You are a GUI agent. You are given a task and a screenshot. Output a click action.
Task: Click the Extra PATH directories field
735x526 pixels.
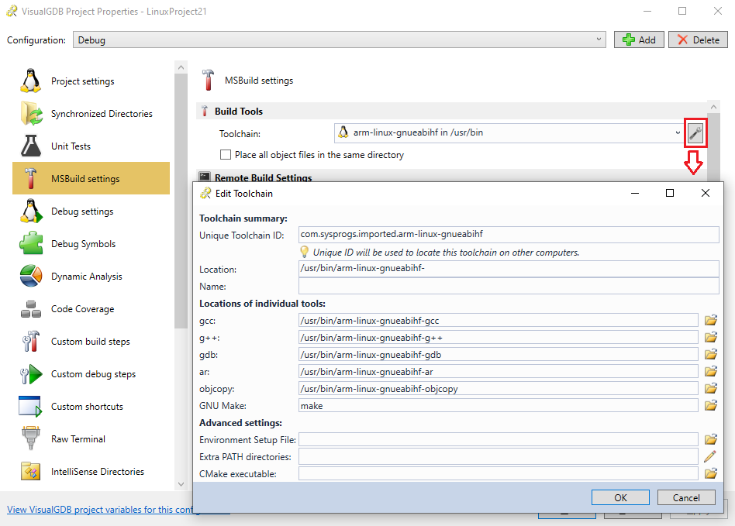(x=499, y=456)
